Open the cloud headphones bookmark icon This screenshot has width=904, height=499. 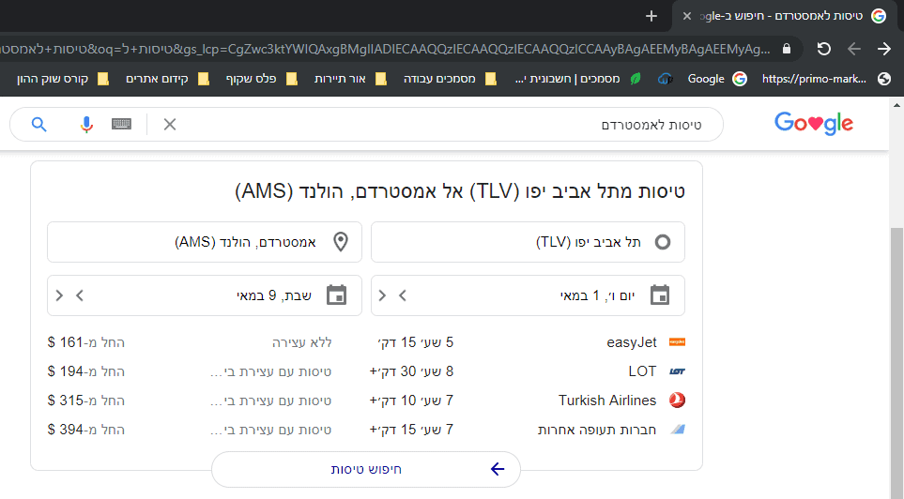point(666,79)
